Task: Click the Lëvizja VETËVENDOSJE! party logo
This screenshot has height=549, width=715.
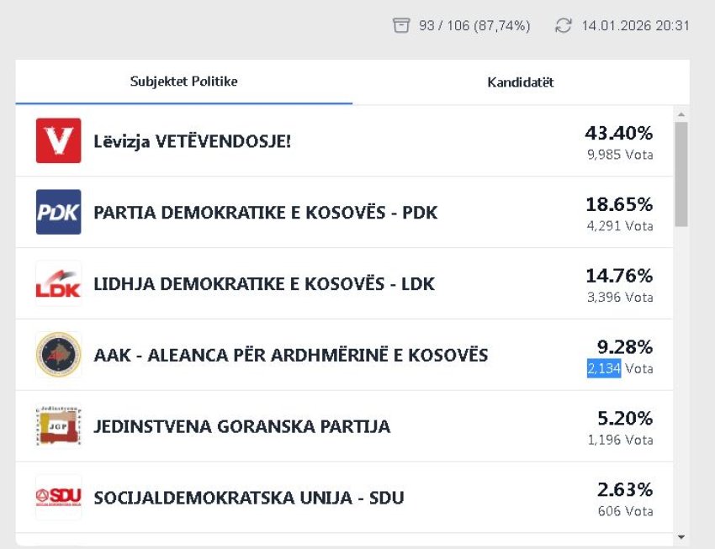Action: tap(58, 140)
